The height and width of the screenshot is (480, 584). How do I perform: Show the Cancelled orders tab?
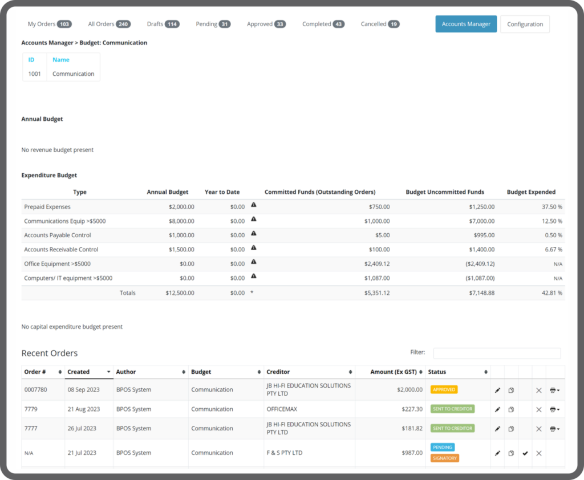coord(380,24)
